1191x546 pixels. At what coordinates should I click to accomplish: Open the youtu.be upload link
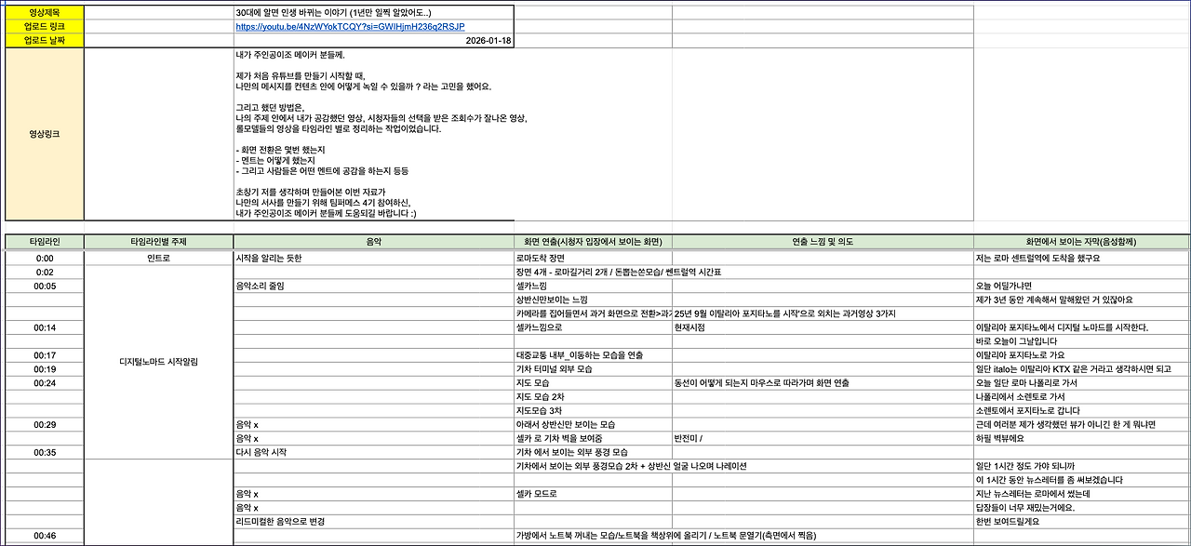(350, 27)
